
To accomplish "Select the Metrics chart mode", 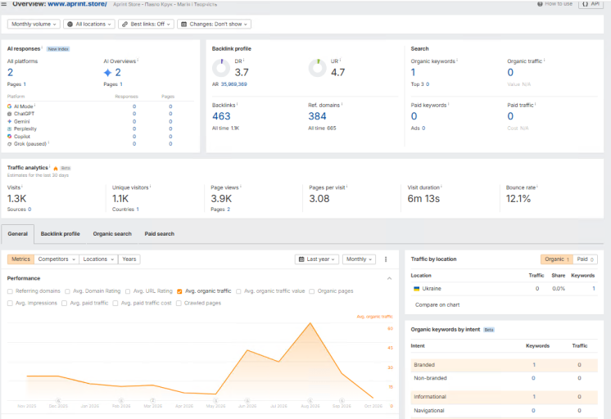I will [20, 259].
